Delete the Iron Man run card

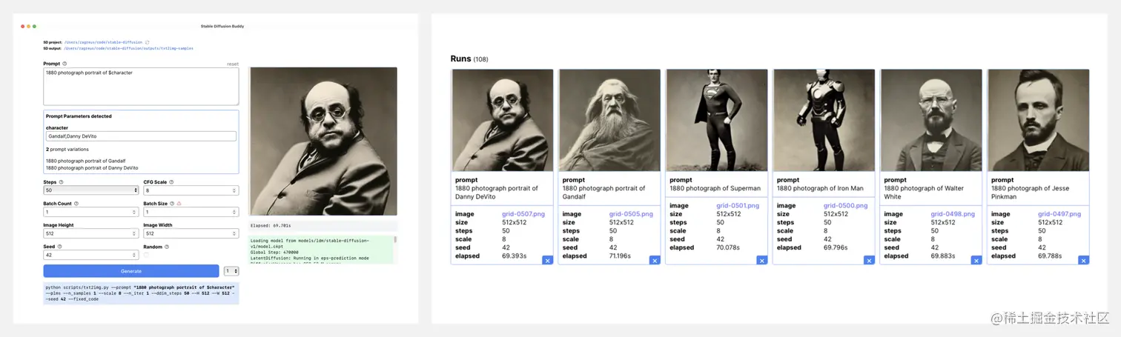pyautogui.click(x=869, y=260)
